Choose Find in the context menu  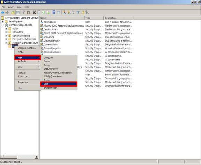coord(28,52)
